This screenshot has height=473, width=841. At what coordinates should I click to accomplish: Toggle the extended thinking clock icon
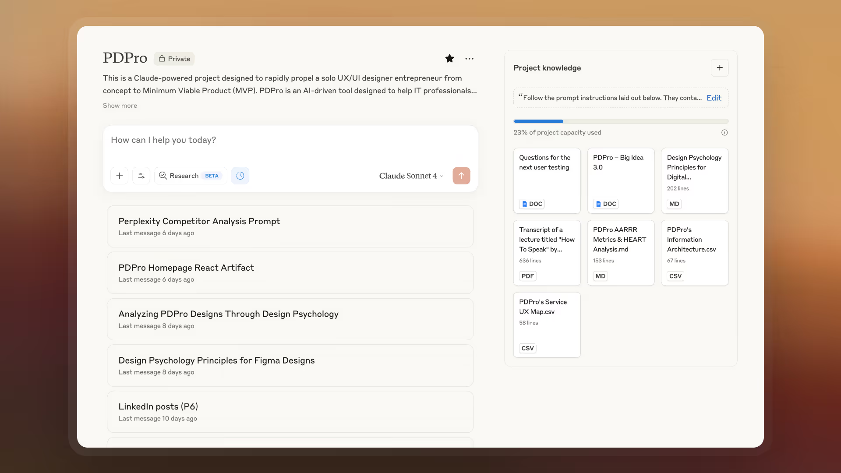240,176
